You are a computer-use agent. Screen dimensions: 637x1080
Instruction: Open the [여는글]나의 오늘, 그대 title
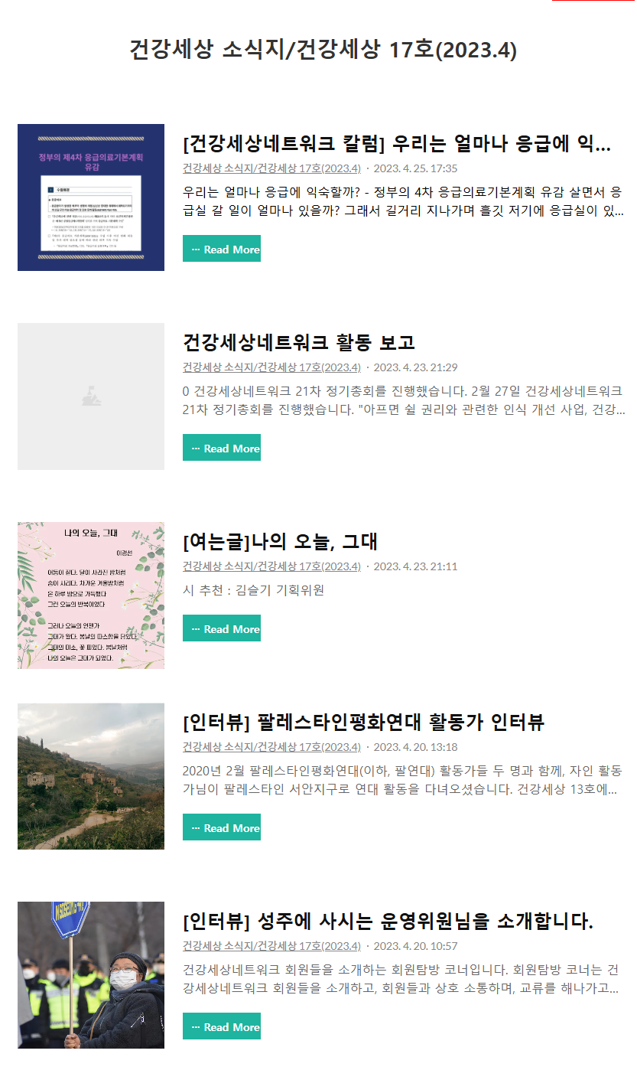(280, 541)
